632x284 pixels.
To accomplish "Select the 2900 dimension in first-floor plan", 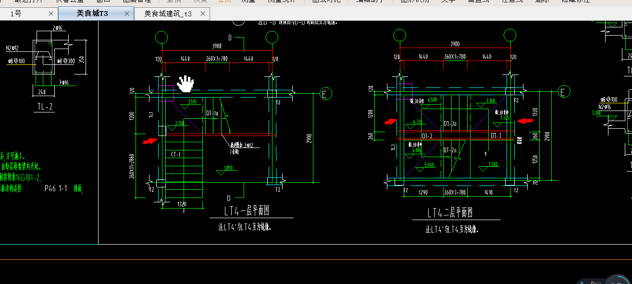I will pos(310,138).
